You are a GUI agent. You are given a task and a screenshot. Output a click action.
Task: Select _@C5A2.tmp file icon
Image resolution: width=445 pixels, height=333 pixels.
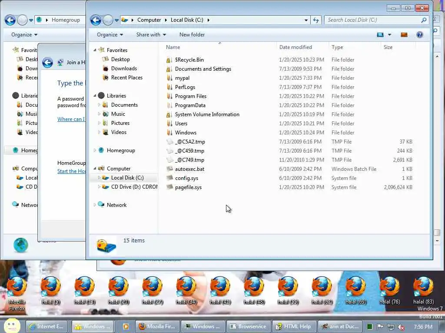tap(169, 142)
